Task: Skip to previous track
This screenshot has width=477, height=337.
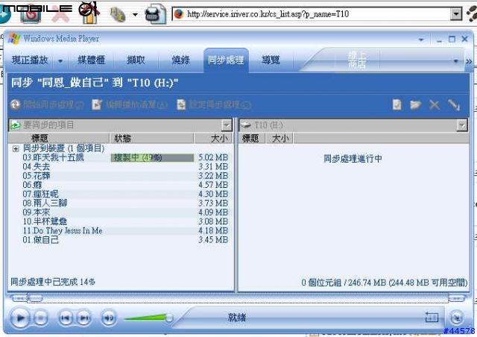Action: tap(66, 318)
